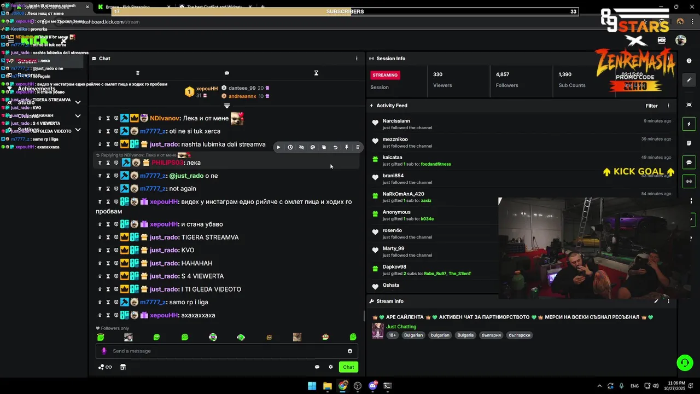Click the 'българия' stream tag
Screen dimensions: 700x394
[491, 335]
